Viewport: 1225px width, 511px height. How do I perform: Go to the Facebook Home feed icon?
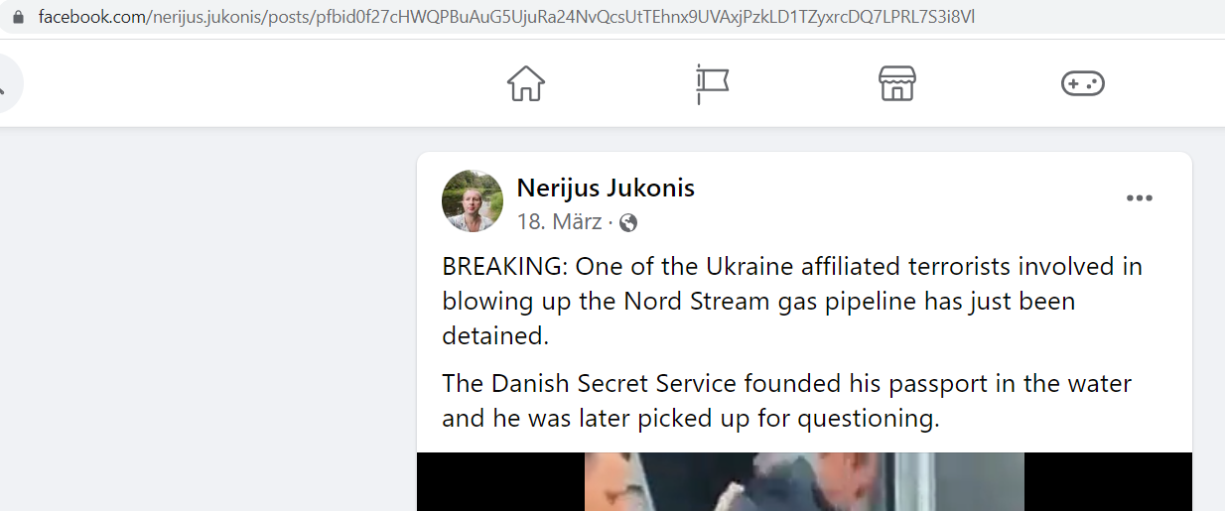[526, 83]
